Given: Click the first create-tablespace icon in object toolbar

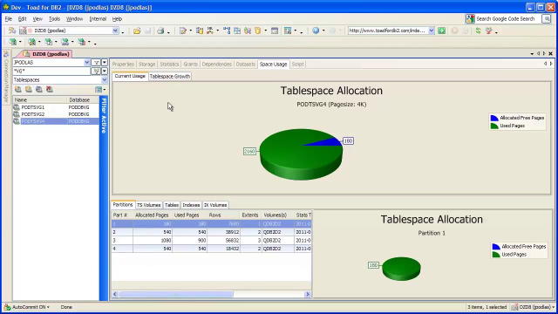Looking at the screenshot, I should coord(18,89).
